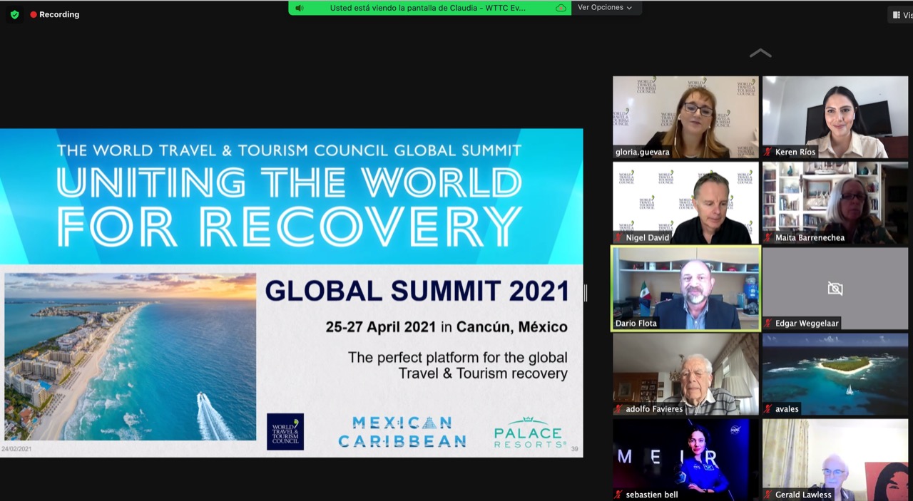Click the divider handle between slide and gallery
The height and width of the screenshot is (501, 913).
pyautogui.click(x=586, y=293)
